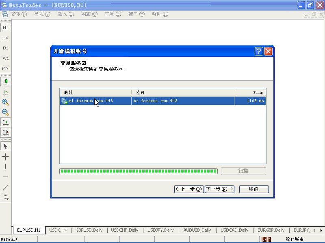Click the zoom in magnifier icon
Image resolution: width=325 pixels, height=243 pixels.
(x=5, y=102)
